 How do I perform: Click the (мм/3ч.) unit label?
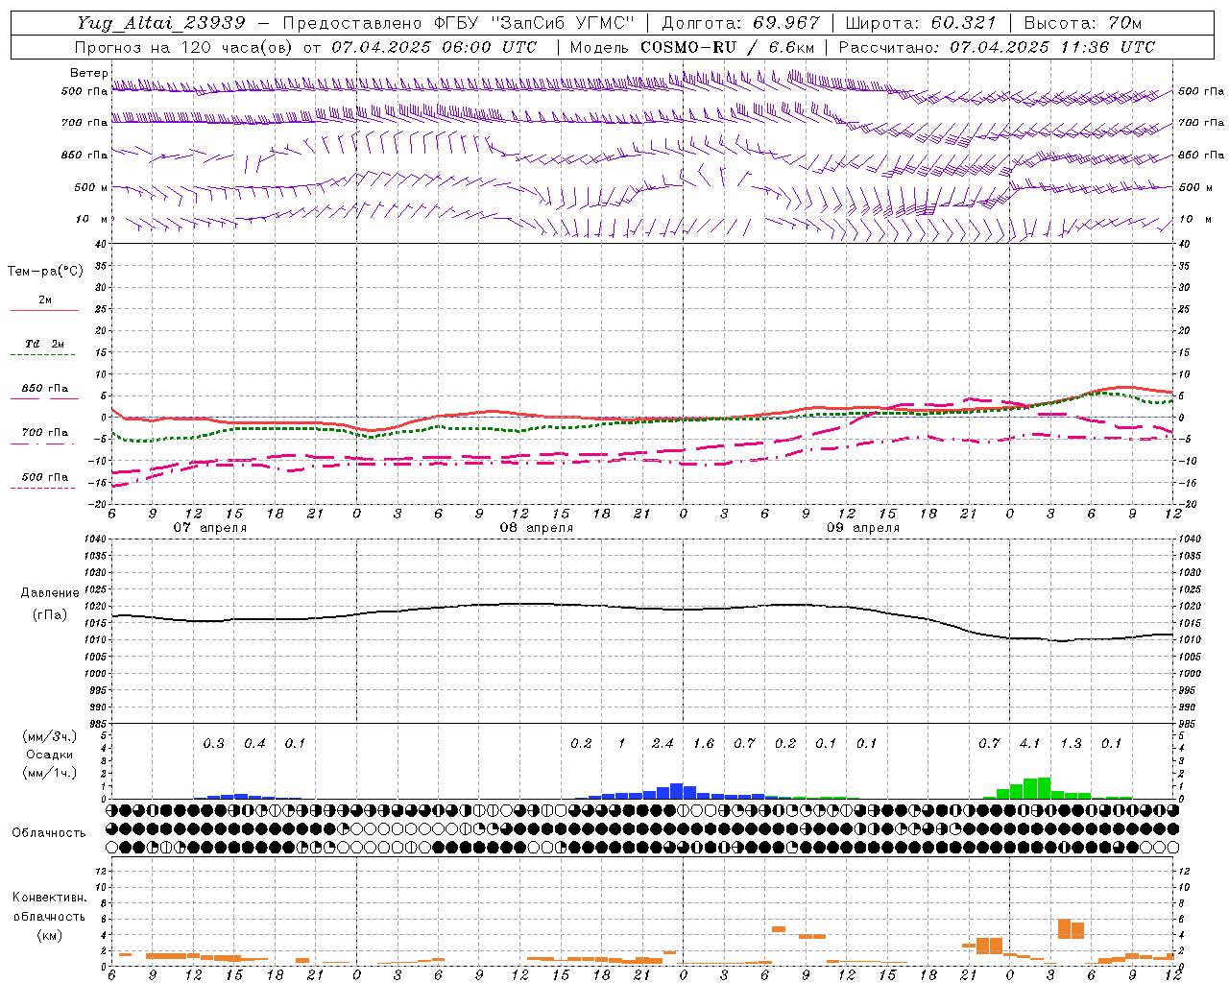[50, 736]
